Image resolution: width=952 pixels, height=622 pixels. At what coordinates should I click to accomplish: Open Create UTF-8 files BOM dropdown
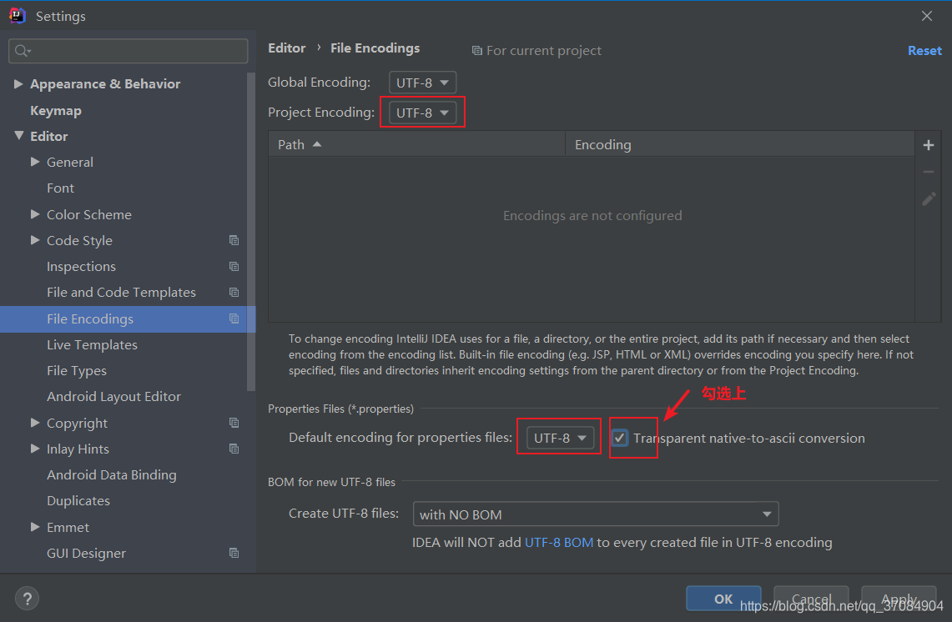[596, 514]
